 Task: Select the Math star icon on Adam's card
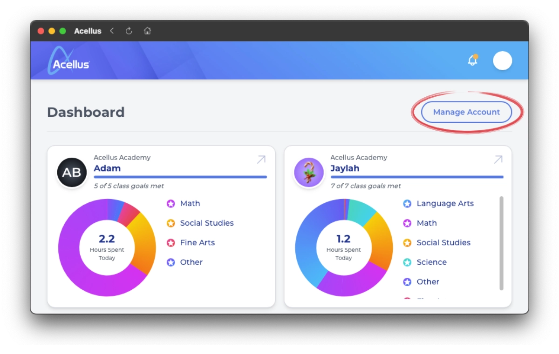(170, 203)
